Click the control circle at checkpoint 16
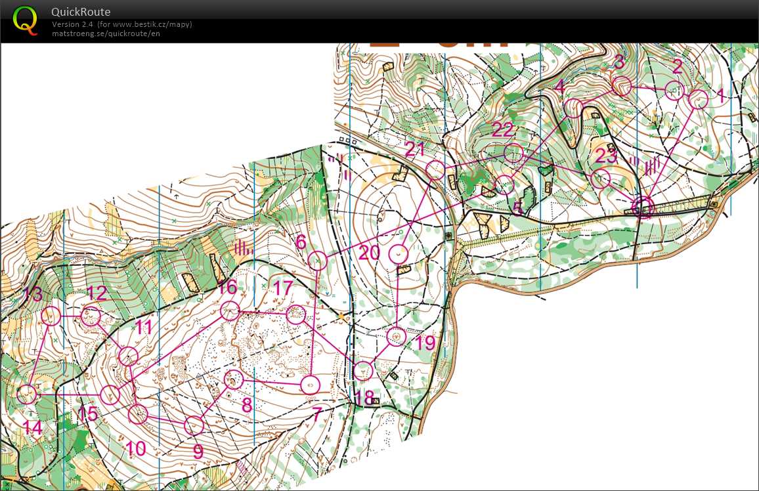The image size is (759, 491). tap(229, 311)
